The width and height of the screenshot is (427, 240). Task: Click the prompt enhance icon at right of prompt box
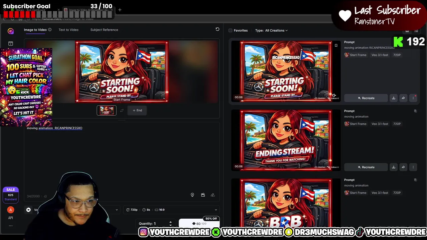(x=213, y=195)
